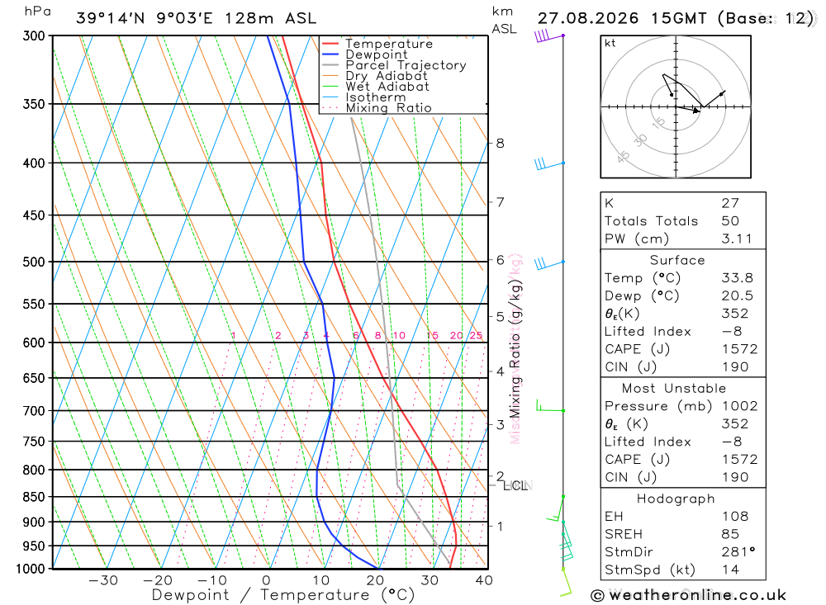Screen dimensions: 826x605
Task: Click the LCL marker label
Action: pyautogui.click(x=515, y=485)
